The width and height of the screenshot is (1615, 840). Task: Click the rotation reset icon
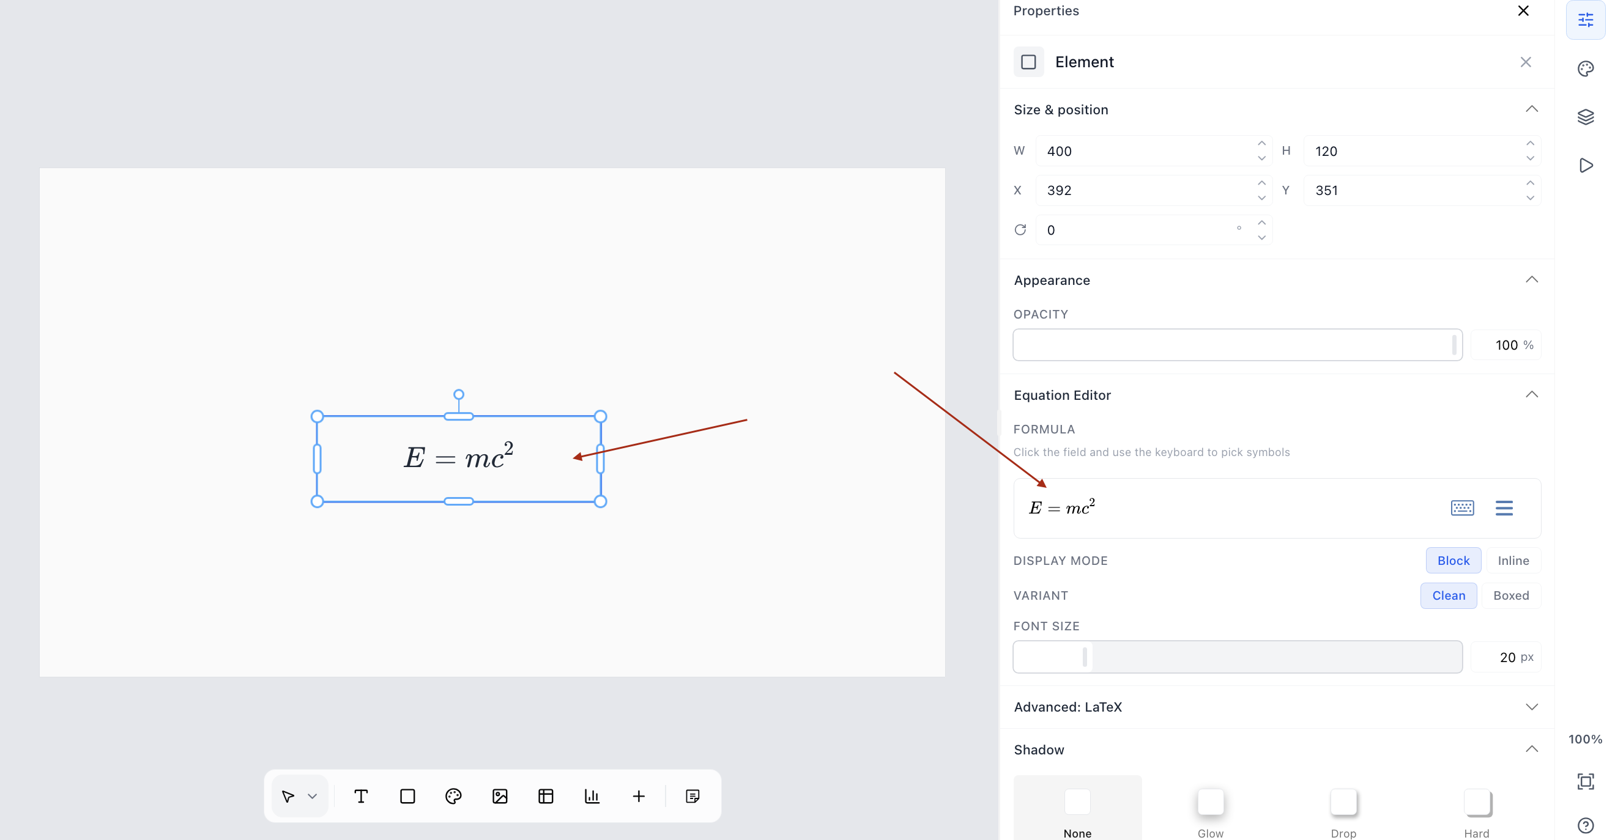click(x=1020, y=230)
